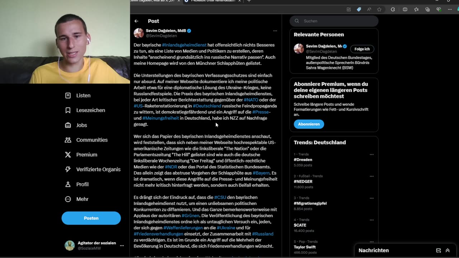Click @SevimDagdelen handle under post author
Image resolution: width=459 pixels, height=258 pixels.
pyautogui.click(x=161, y=36)
